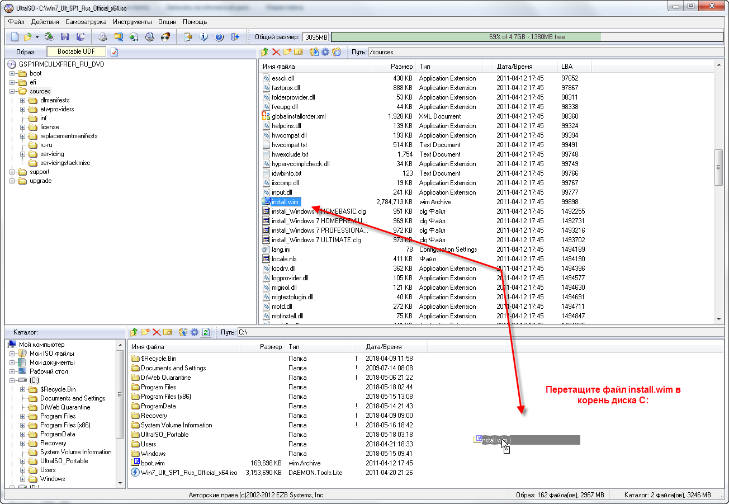The height and width of the screenshot is (504, 729).
Task: Click the Help question mark toolbar icon
Action: 219,37
